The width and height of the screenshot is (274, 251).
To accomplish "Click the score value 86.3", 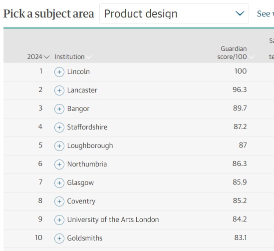I will [240, 163].
